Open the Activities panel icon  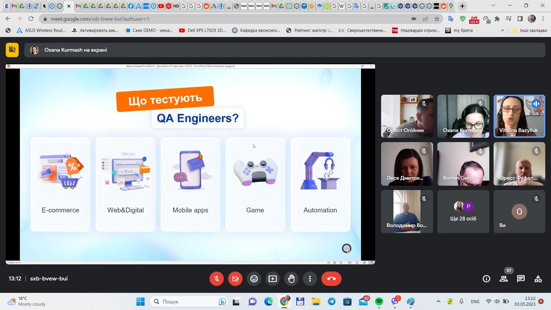[538, 279]
